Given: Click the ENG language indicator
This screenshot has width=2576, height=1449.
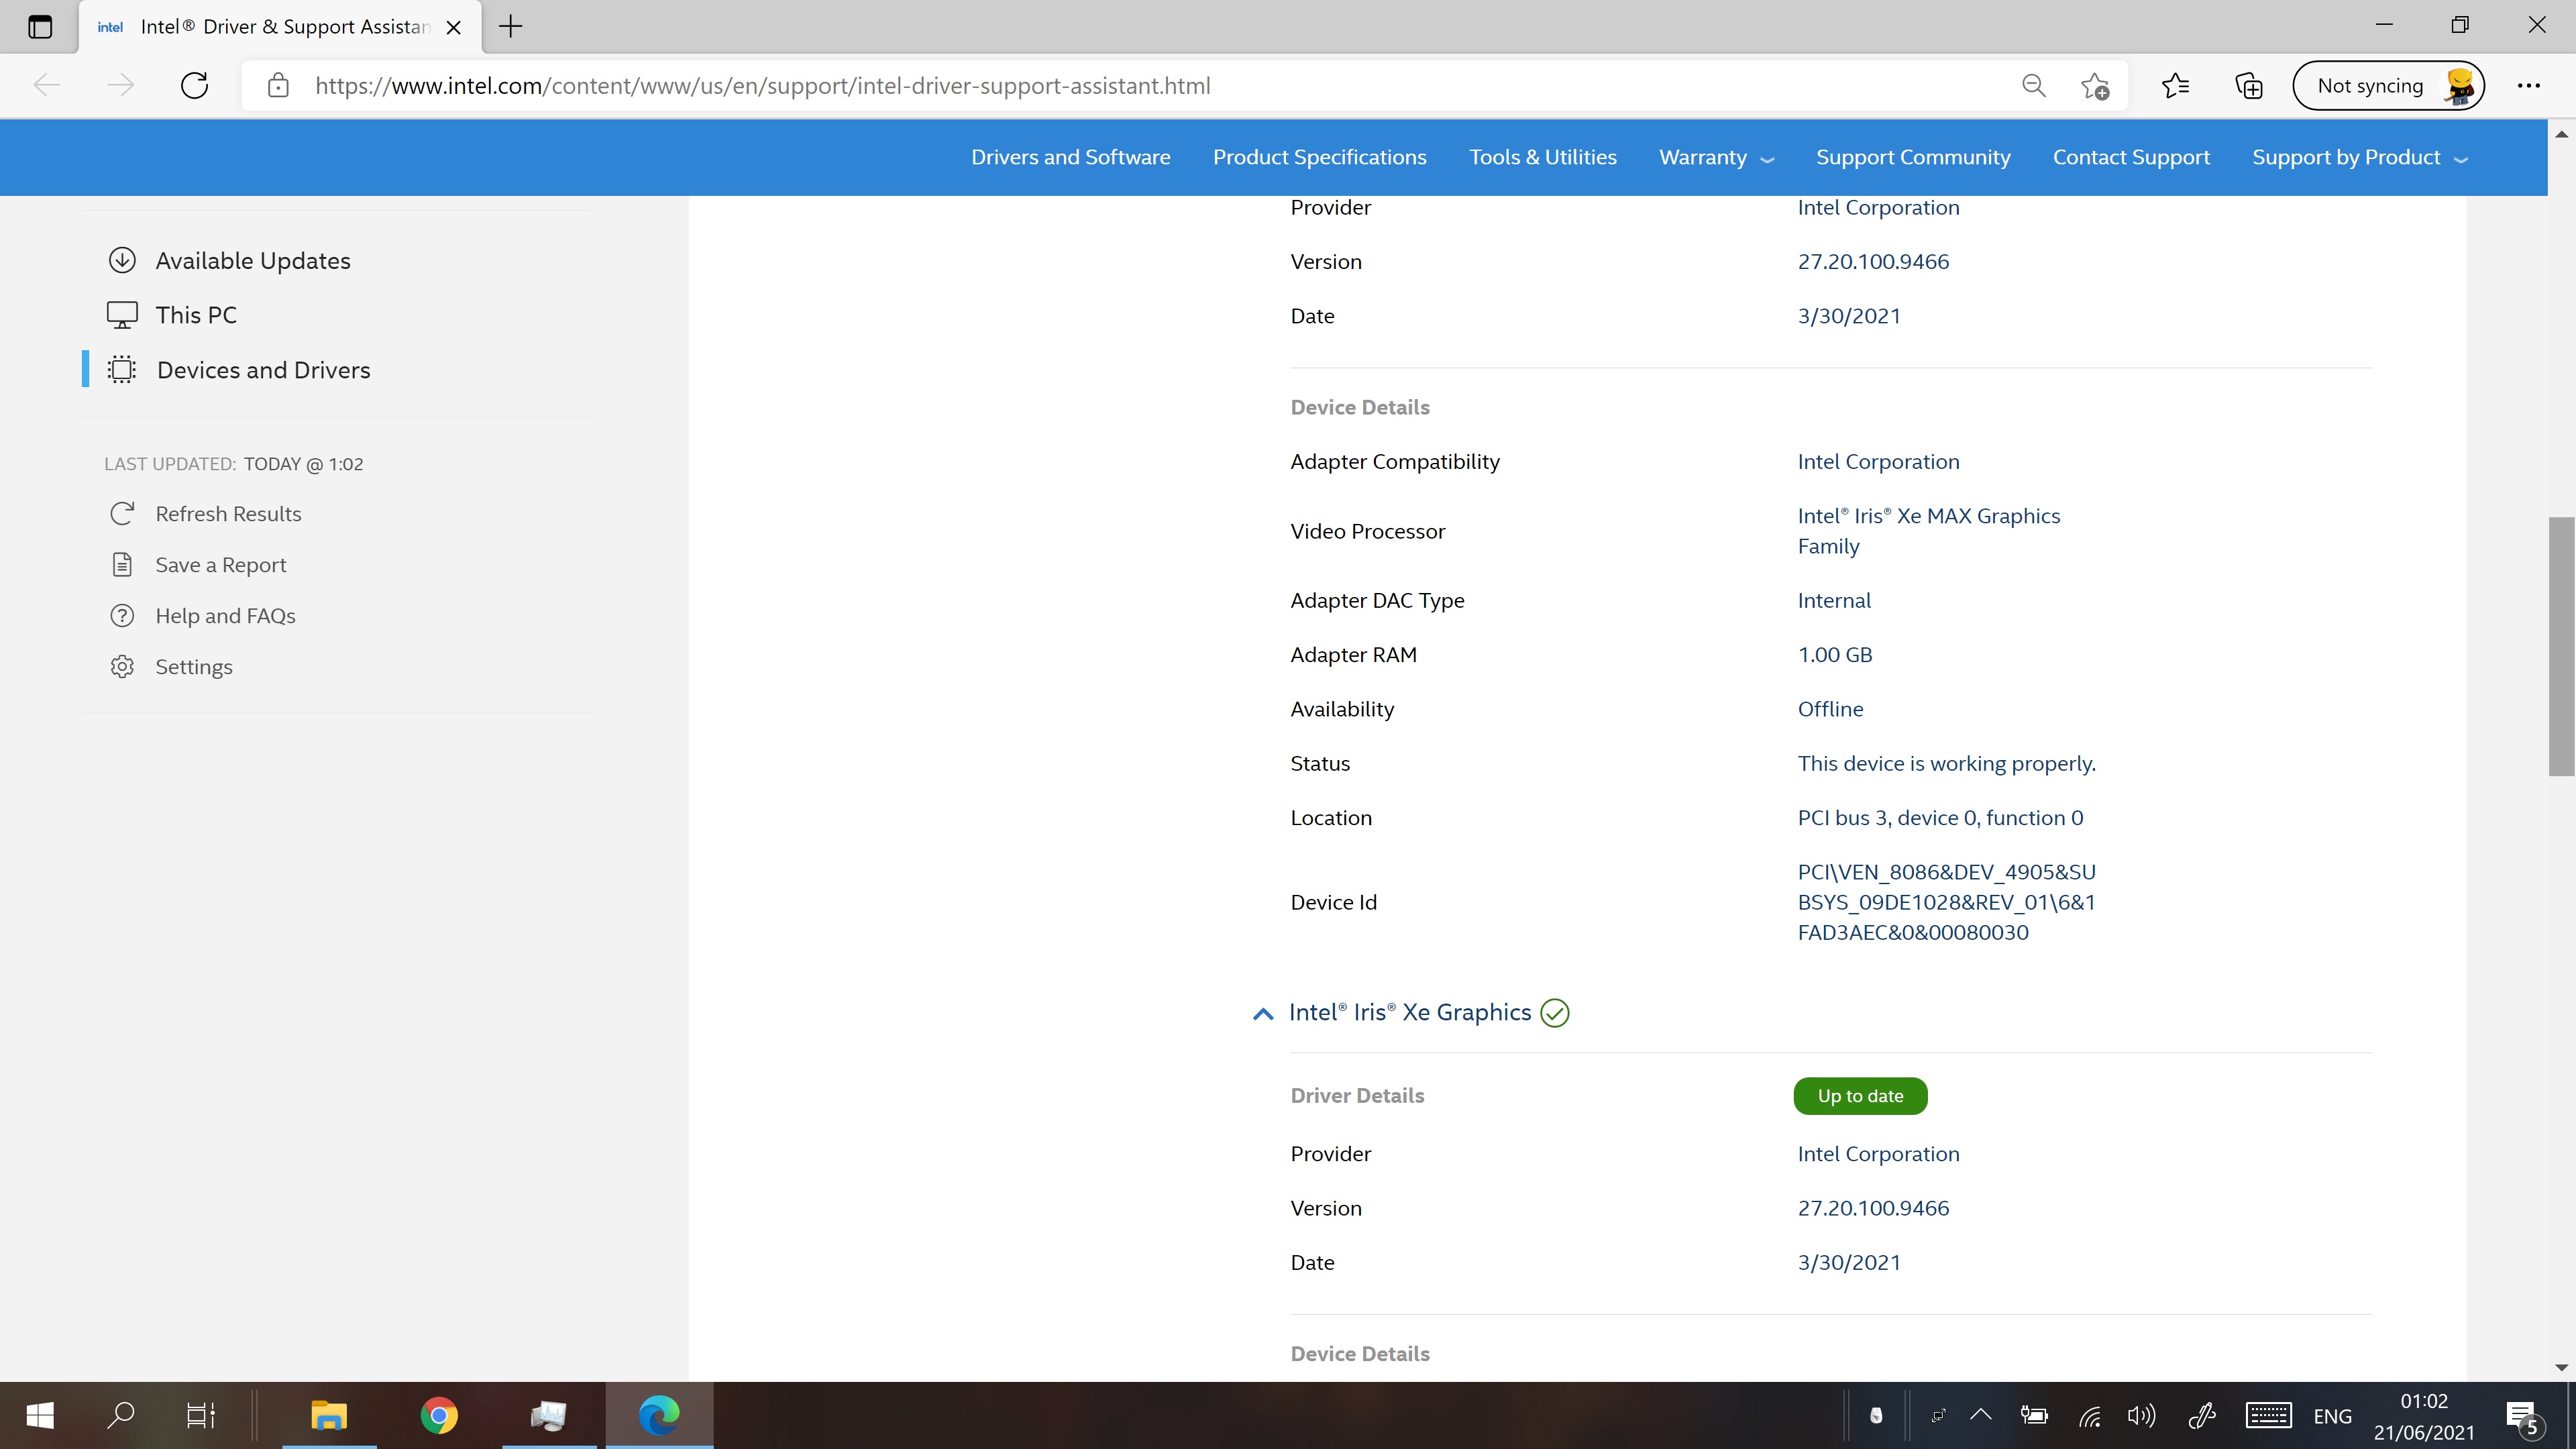Looking at the screenshot, I should (x=2332, y=1416).
